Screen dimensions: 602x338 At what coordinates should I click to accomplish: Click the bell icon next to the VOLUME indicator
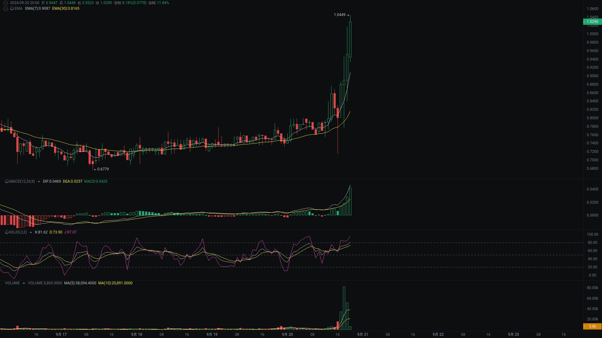coord(6,283)
